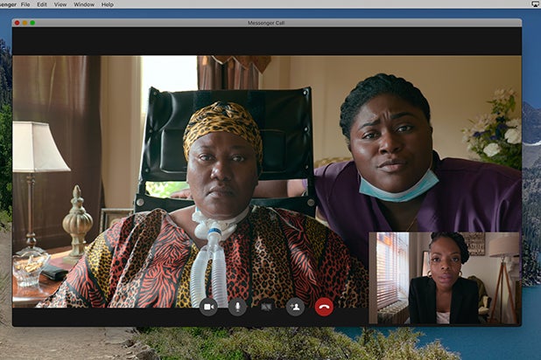Click the self-view video thumbnail
541x360 pixels.
coord(445,278)
